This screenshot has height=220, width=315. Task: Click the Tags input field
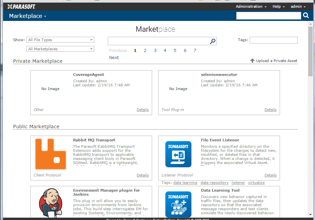point(274,40)
